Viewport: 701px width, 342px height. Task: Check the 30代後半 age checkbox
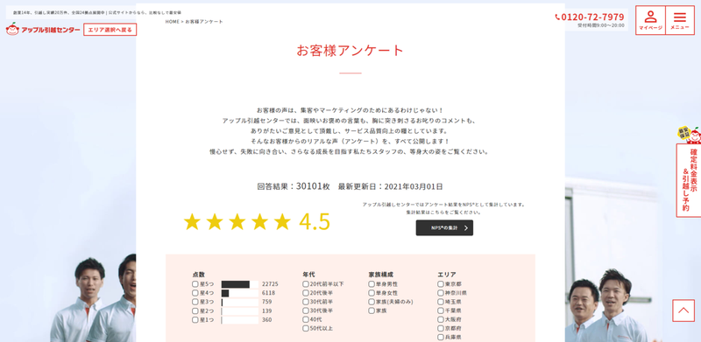(x=306, y=311)
